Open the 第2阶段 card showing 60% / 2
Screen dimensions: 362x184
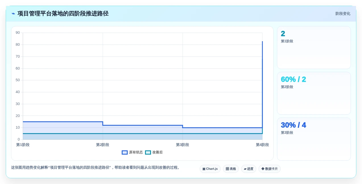314,93
